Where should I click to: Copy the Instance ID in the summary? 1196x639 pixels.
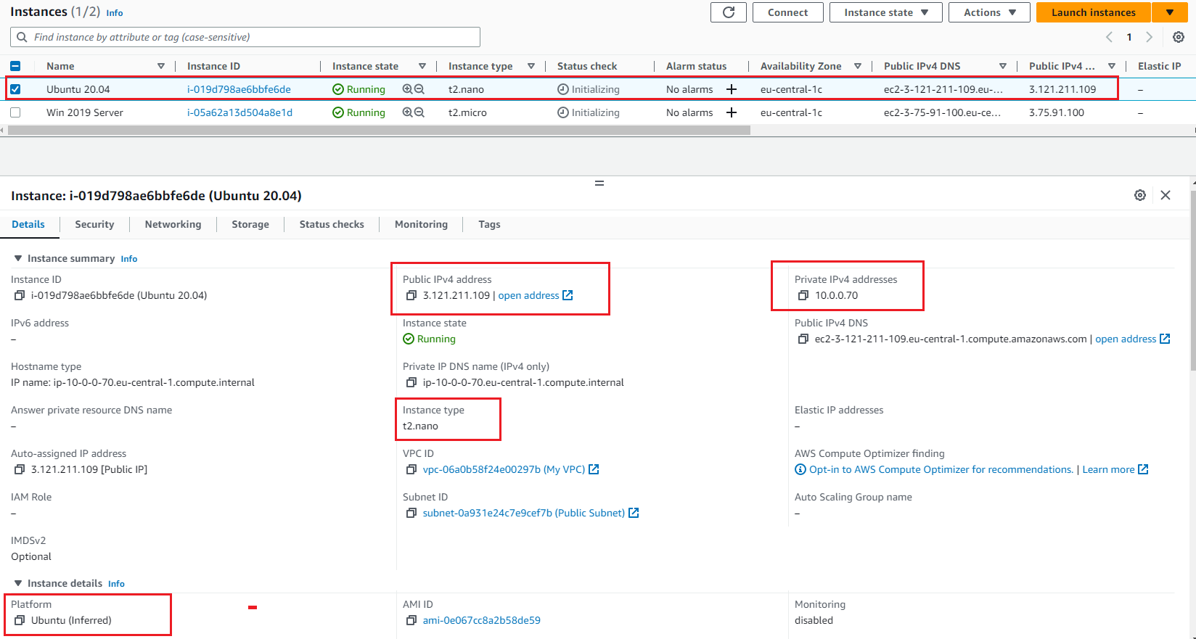(x=20, y=295)
